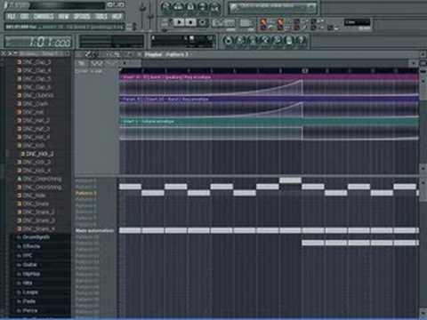Arm recording with the Record button
Screen dimensions: 427x320
click(202, 22)
